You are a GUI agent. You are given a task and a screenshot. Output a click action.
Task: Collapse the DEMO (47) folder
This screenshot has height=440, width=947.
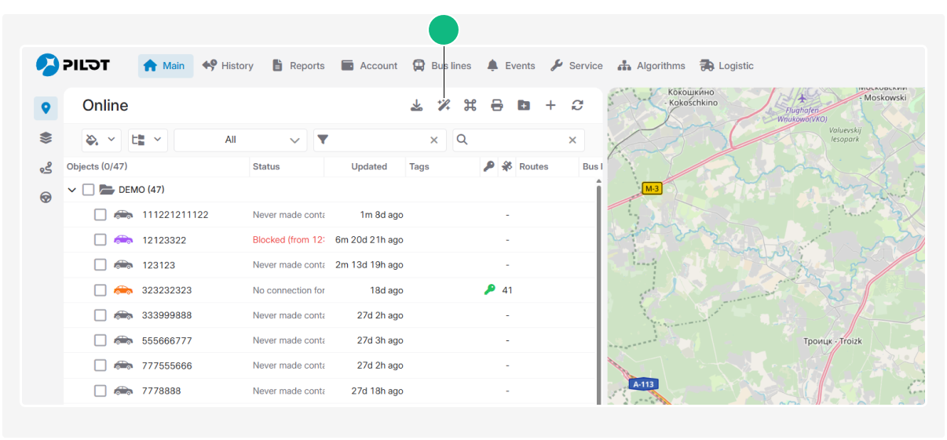coord(72,190)
